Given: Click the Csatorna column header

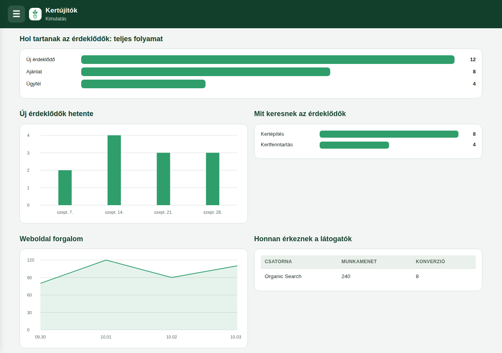Looking at the screenshot, I should click(278, 262).
